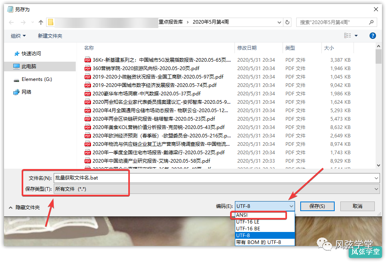Image resolution: width=386 pixels, height=262 pixels.
Task: Click PDF icon of 2020年两会区块链研究报告 file
Action: coord(88,119)
